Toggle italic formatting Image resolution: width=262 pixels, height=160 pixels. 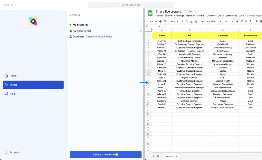click(x=242, y=21)
